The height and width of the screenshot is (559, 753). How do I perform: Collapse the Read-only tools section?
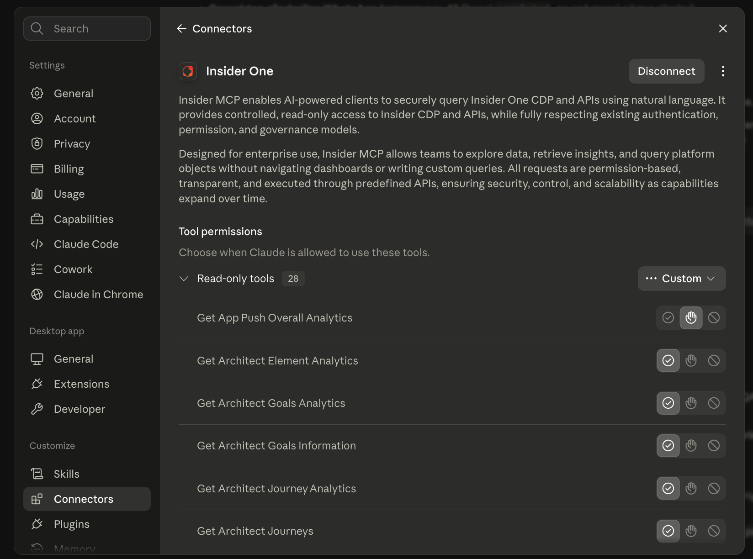pyautogui.click(x=184, y=279)
